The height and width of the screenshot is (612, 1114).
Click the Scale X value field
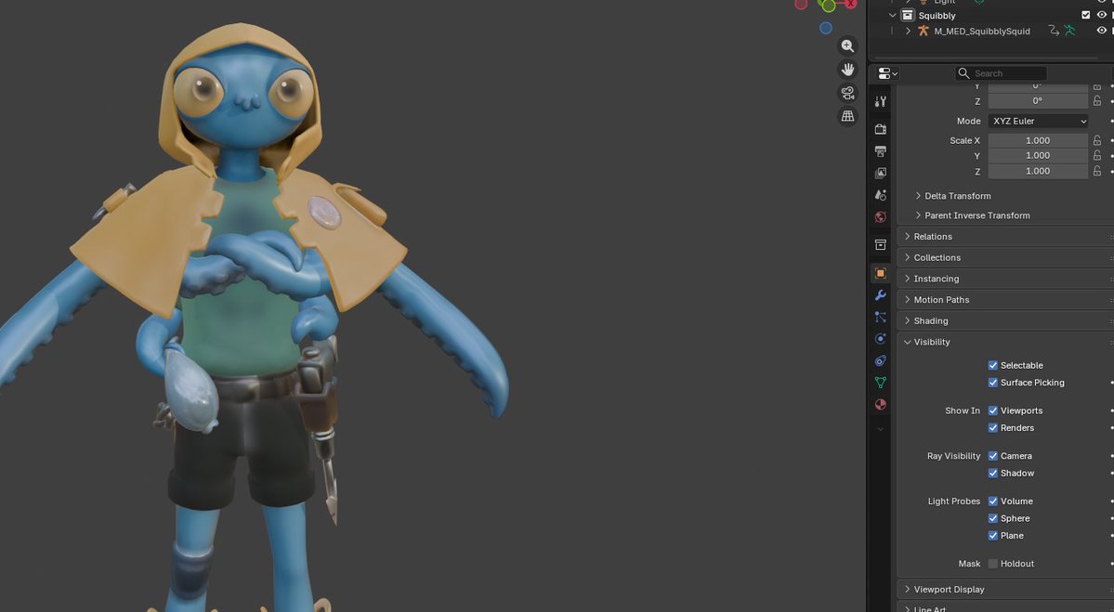(1038, 140)
